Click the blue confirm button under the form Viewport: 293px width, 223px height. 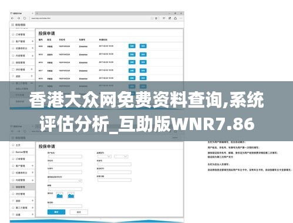coord(56,212)
